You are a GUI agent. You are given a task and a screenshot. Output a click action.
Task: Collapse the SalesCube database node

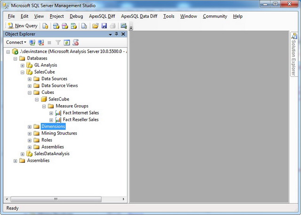coord(23,72)
